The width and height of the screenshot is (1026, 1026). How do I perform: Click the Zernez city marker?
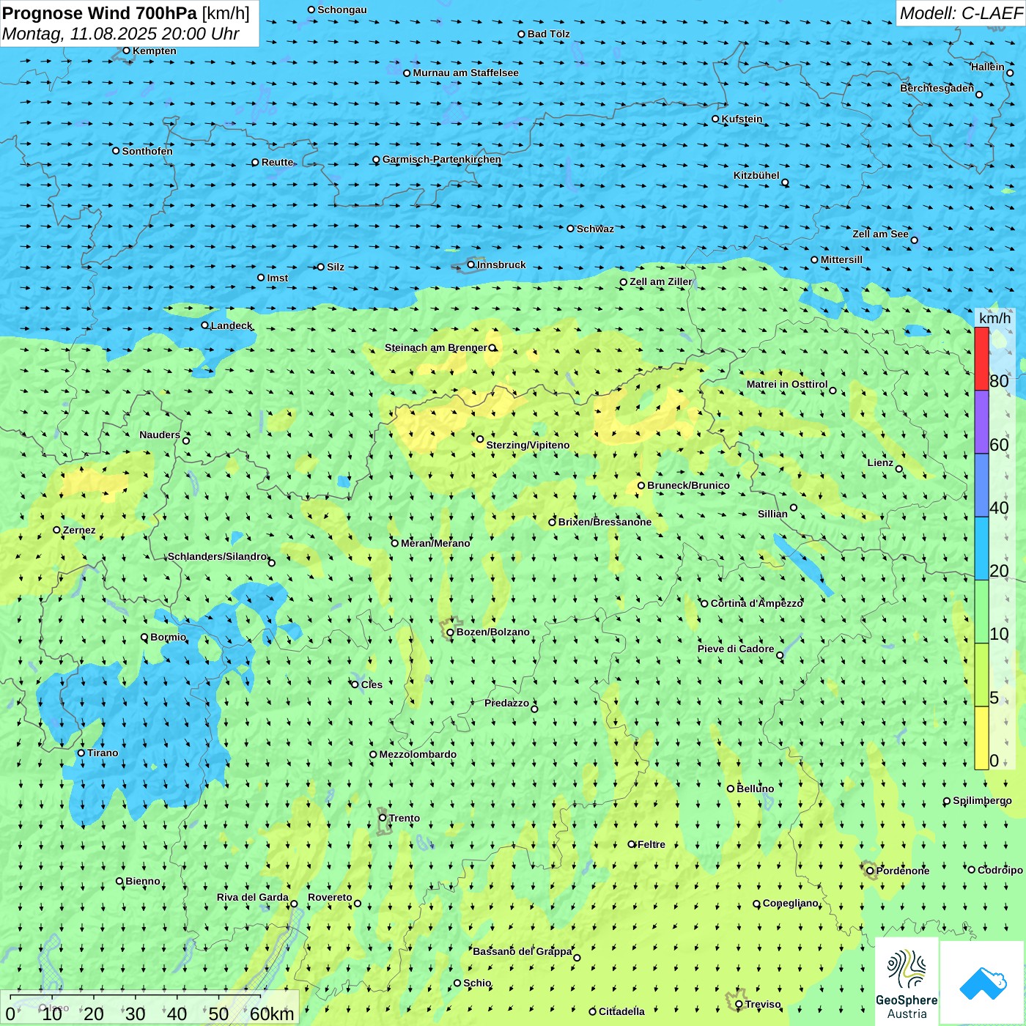(57, 530)
